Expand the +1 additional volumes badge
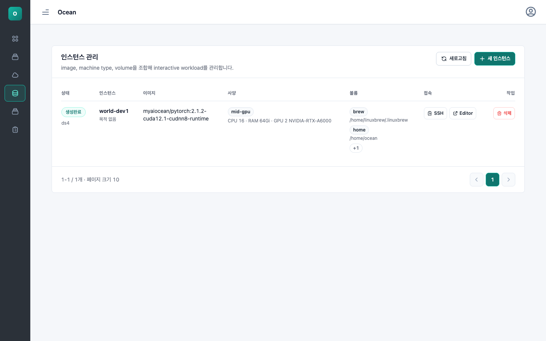 click(x=356, y=148)
